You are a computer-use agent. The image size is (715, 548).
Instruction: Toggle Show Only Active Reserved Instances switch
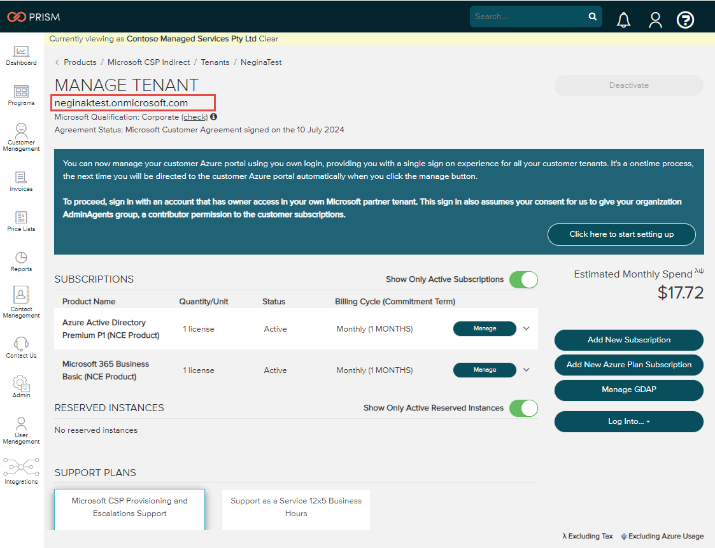[523, 408]
